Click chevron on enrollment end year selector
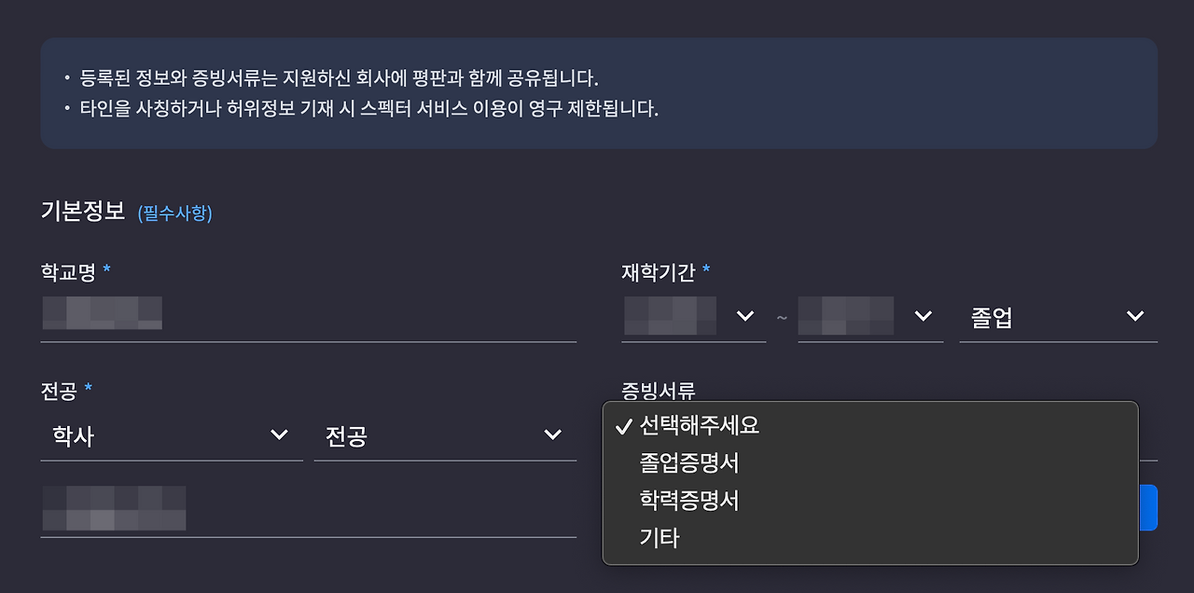 pyautogui.click(x=922, y=316)
